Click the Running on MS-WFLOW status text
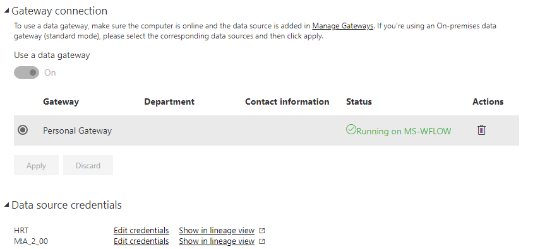This screenshot has width=540, height=249. pyautogui.click(x=404, y=131)
